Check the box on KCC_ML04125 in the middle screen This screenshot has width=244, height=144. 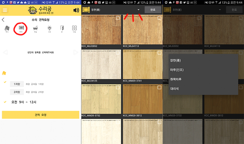(118, 53)
